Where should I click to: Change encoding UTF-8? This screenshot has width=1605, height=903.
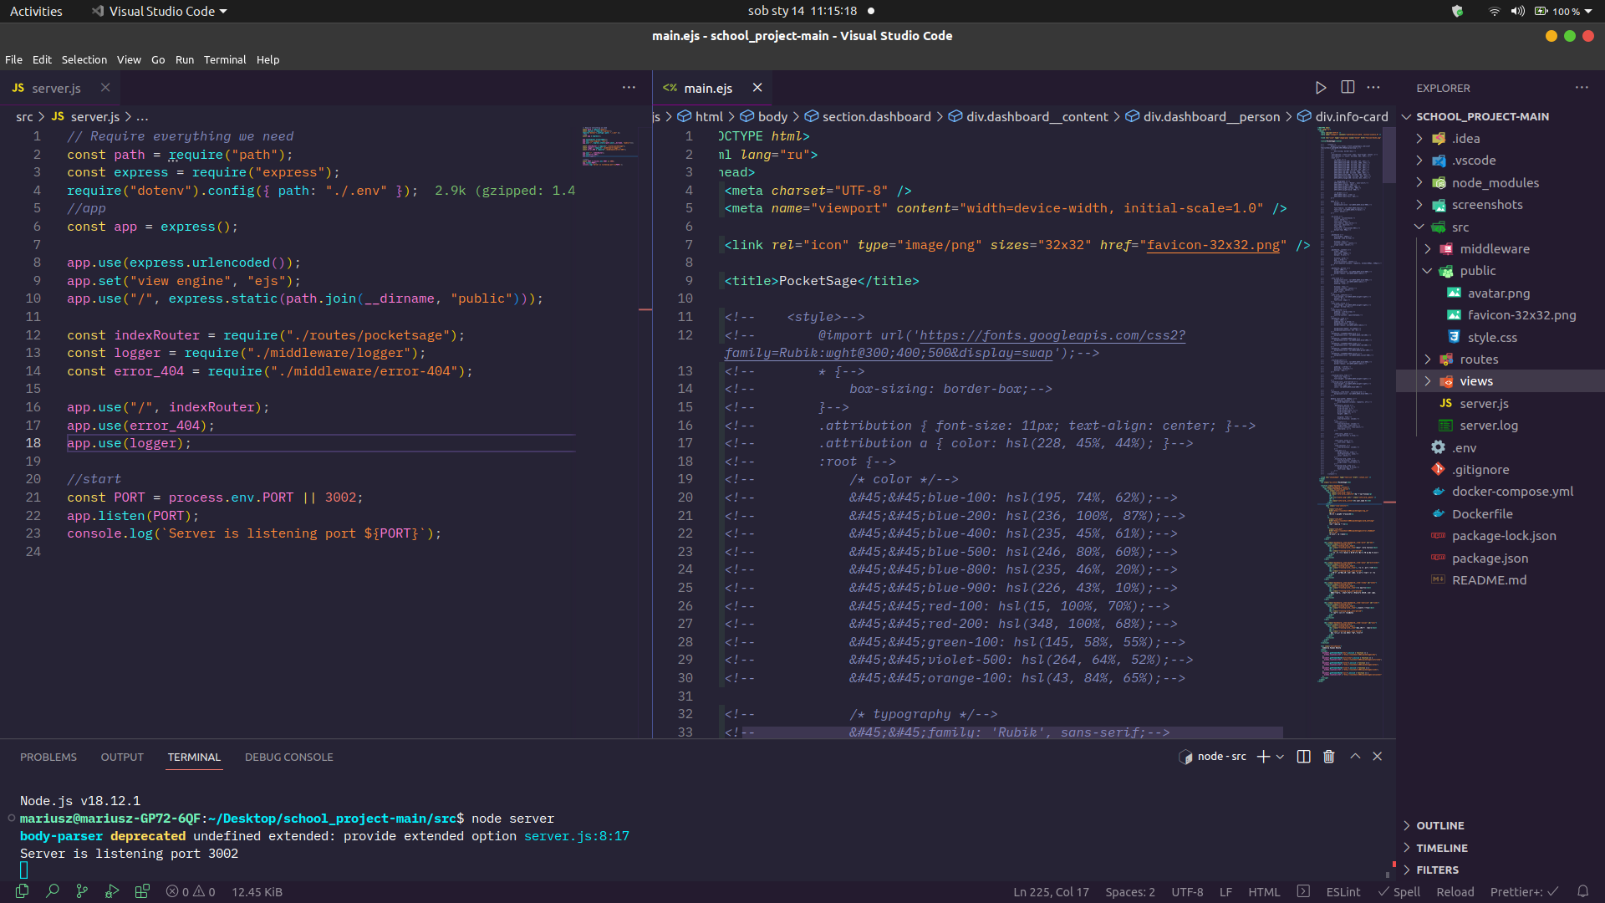(x=1187, y=892)
